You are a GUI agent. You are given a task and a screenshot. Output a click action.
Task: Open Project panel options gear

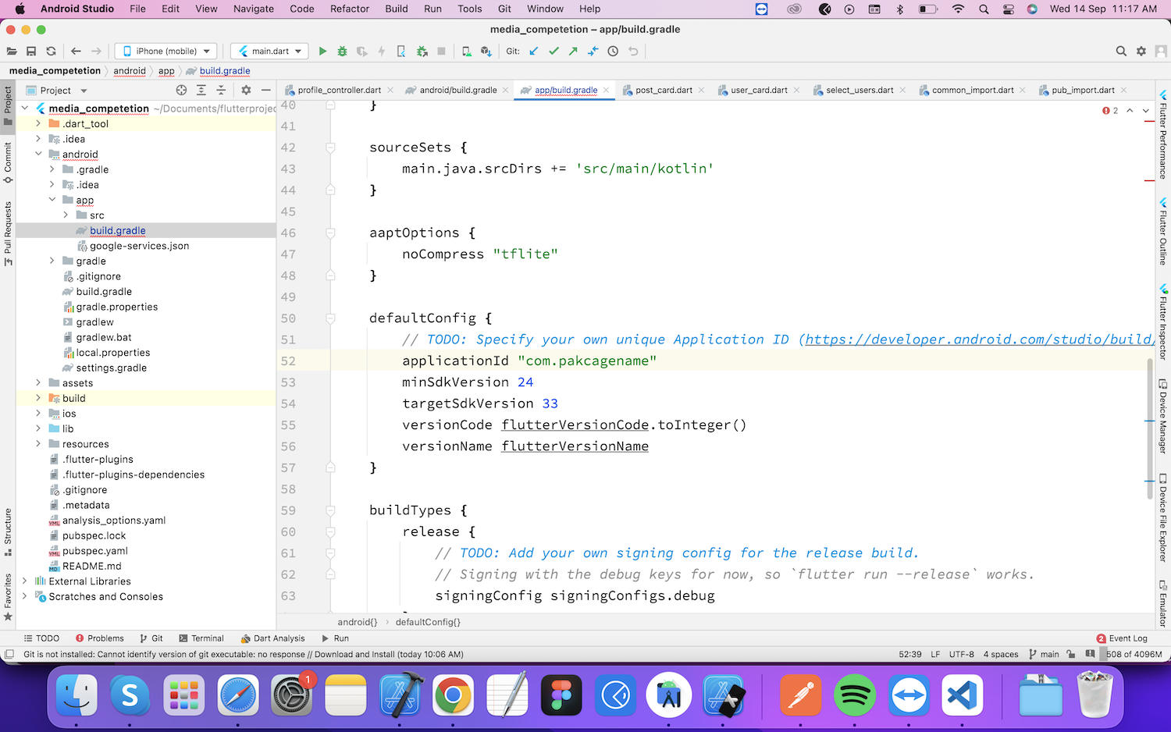click(x=246, y=91)
